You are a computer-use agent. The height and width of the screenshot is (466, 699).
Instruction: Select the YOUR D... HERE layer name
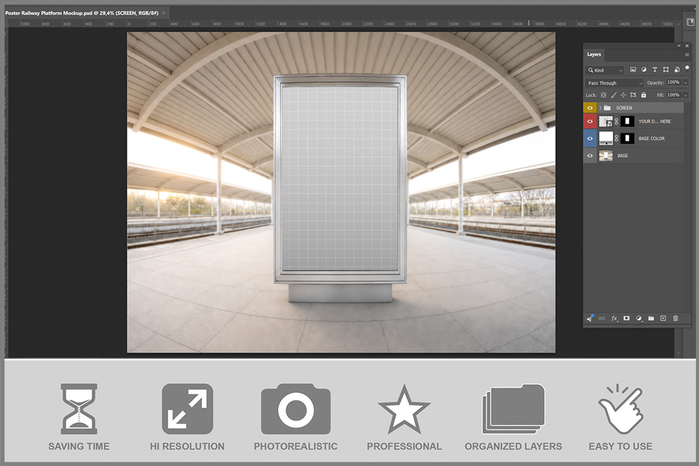click(655, 122)
